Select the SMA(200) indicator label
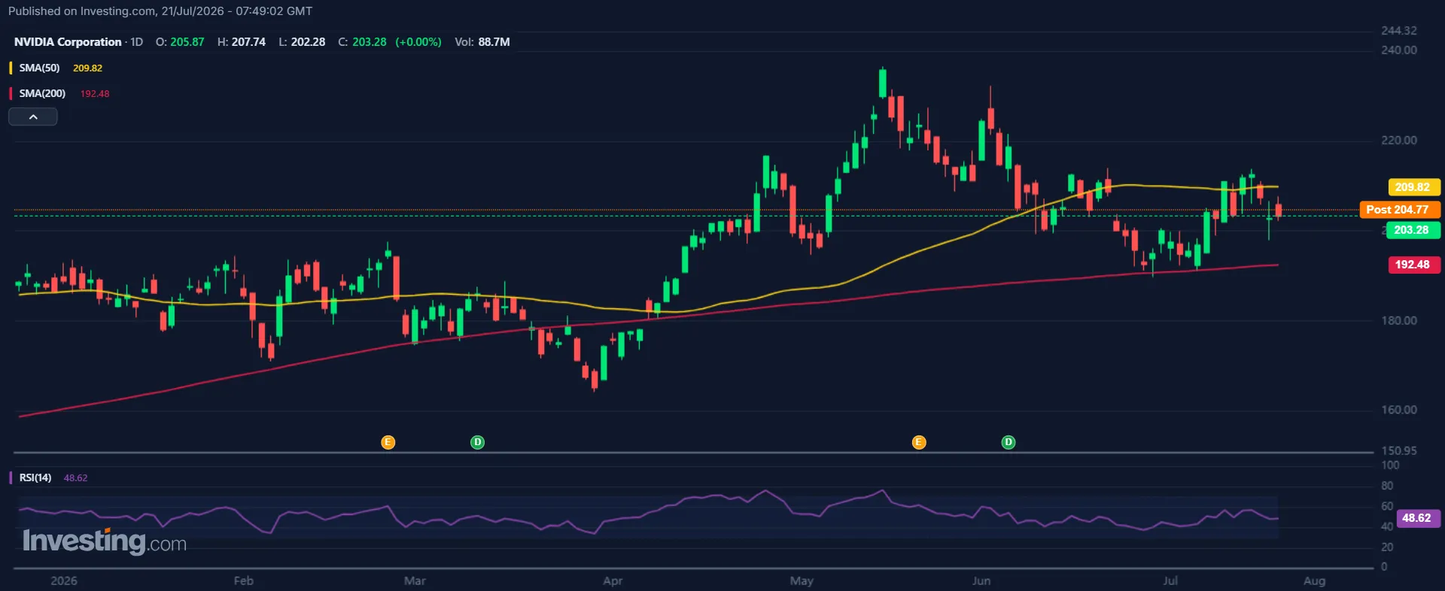 point(43,93)
